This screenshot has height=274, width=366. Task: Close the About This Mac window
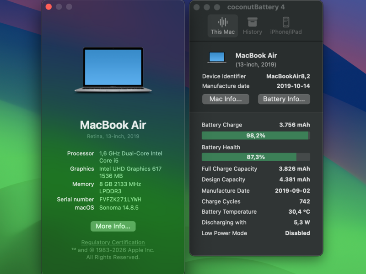[x=49, y=7]
